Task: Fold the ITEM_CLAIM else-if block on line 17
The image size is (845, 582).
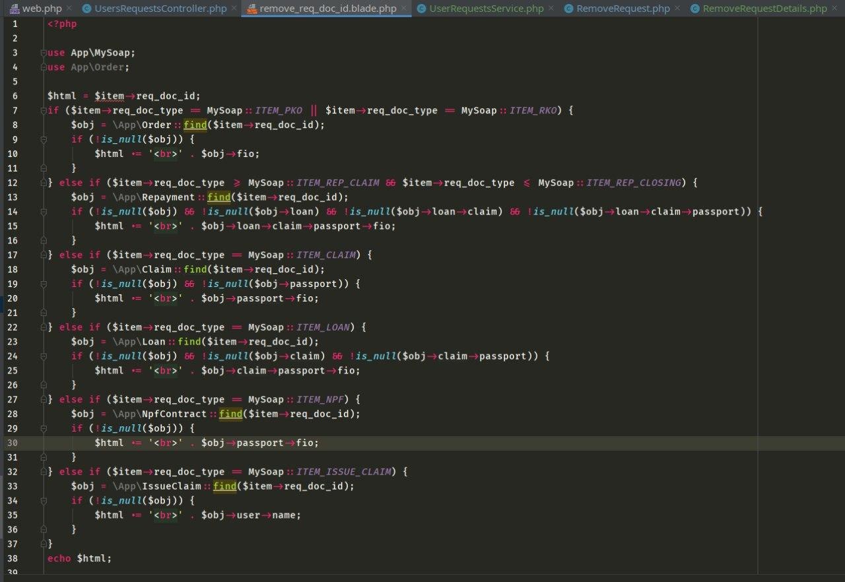Action: (44, 255)
